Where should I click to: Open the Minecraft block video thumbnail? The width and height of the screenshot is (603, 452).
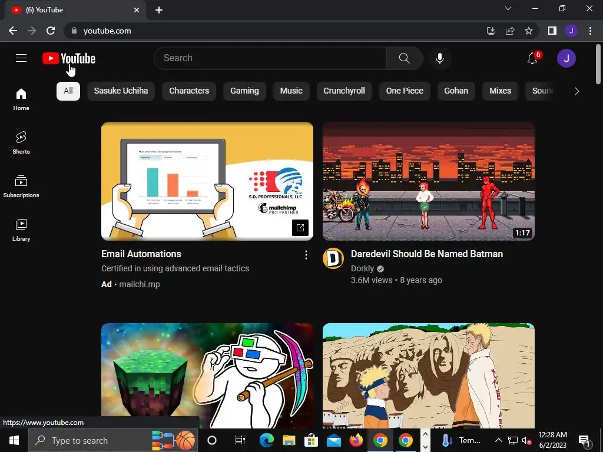[207, 375]
